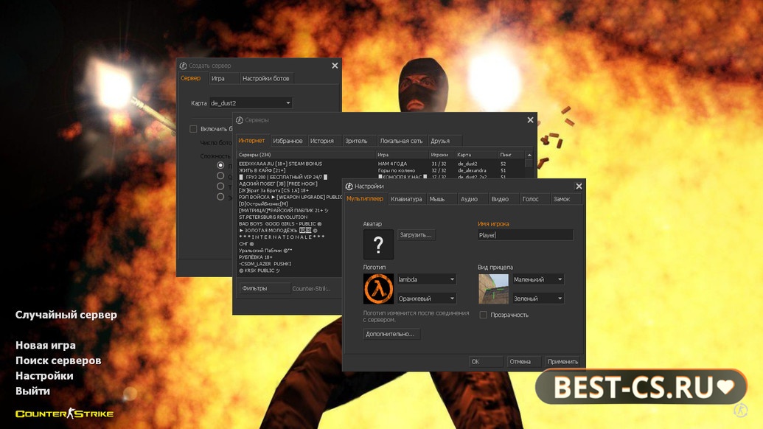Open the Интернет servers tab
The width and height of the screenshot is (763, 429).
[251, 141]
